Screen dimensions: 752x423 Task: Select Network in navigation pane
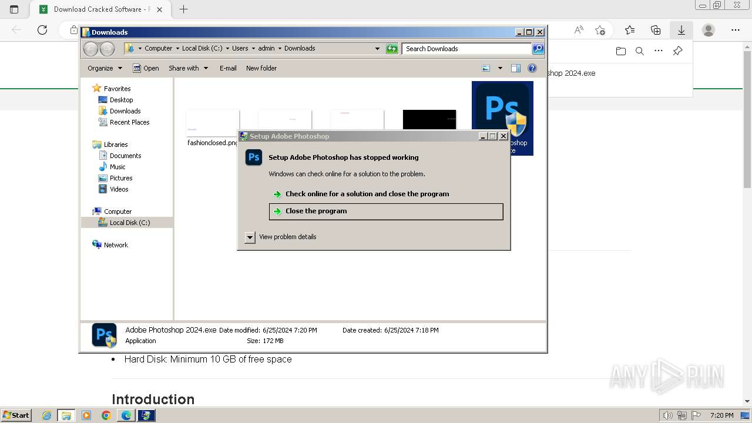click(116, 245)
